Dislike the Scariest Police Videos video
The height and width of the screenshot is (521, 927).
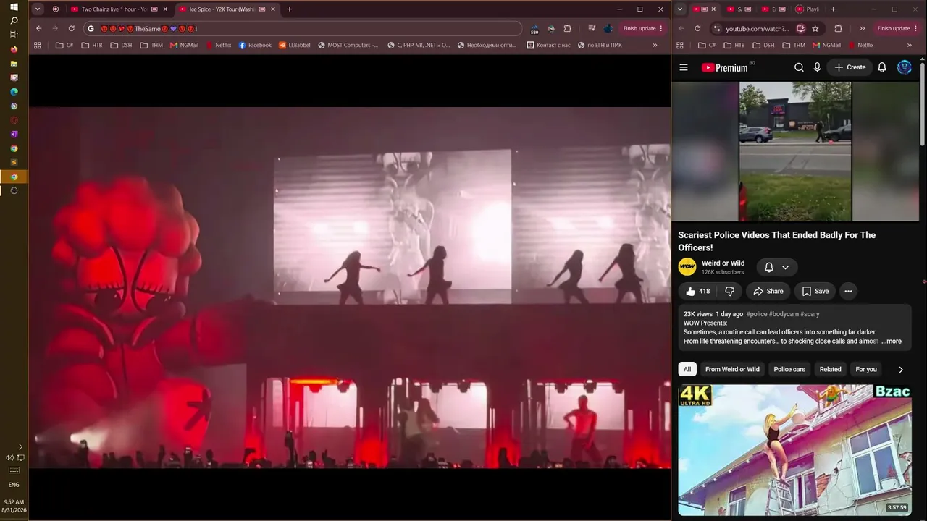pyautogui.click(x=730, y=291)
